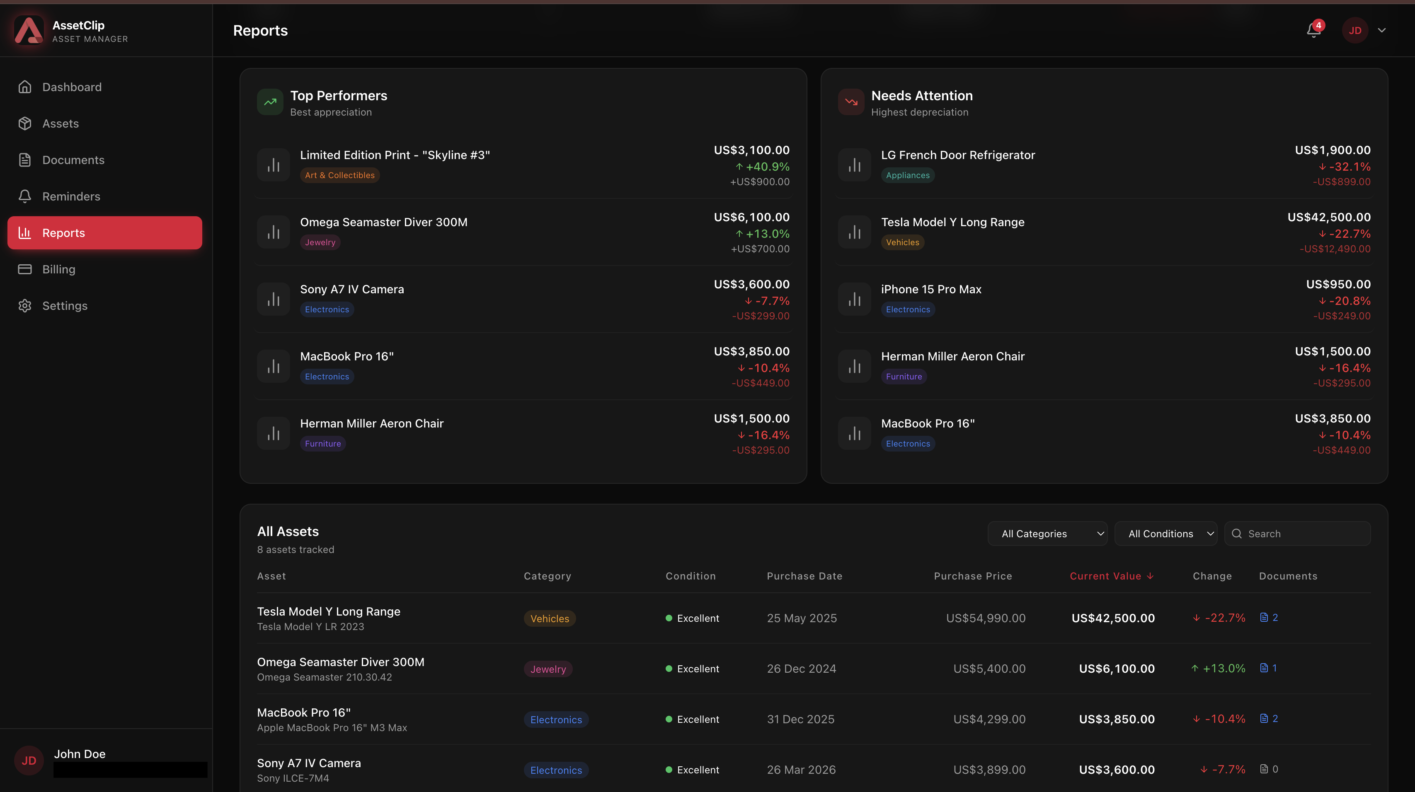Click chart icon beside Herman Miller in Needs Attention
Viewport: 1415px width, 792px height.
tap(855, 366)
